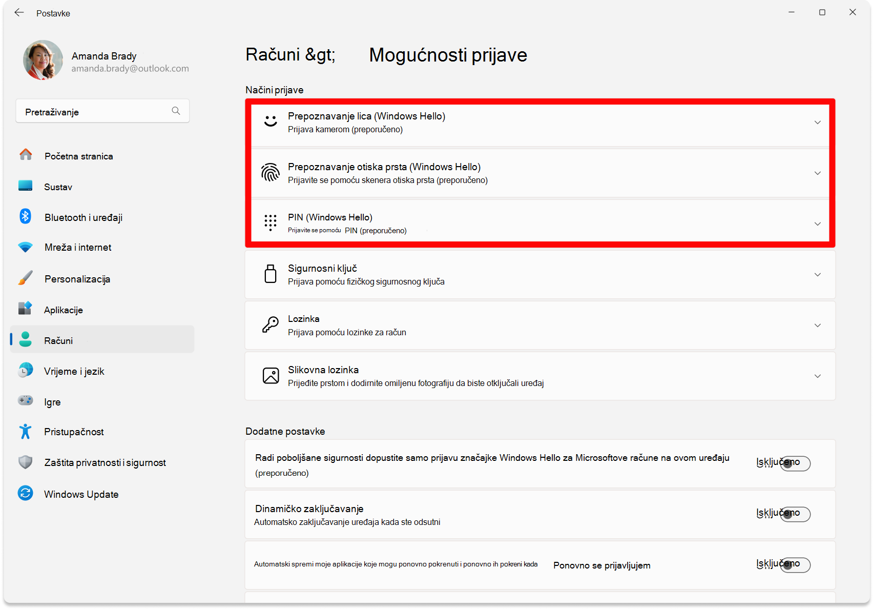Click Dinamičko zaključavanje title text
Screen dimensions: 873x609
(309, 509)
